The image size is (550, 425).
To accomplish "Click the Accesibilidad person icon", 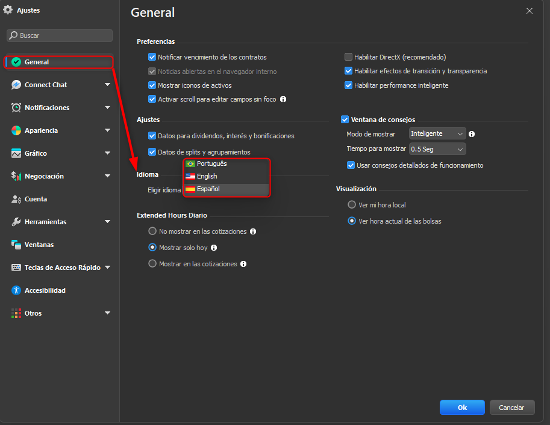I will pos(16,290).
